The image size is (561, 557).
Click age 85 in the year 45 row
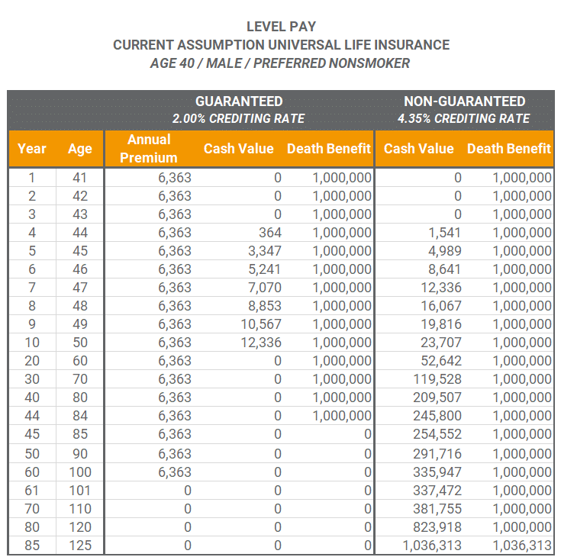coord(80,434)
